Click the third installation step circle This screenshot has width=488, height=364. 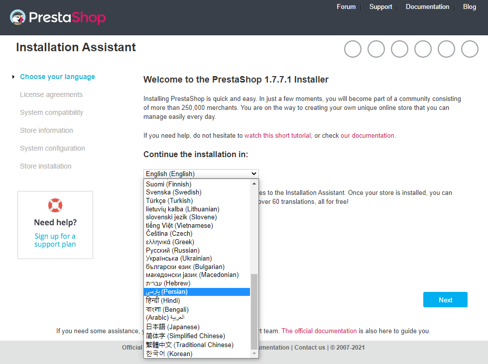tap(399, 49)
